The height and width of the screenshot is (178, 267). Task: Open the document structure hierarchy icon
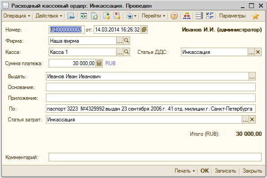tap(186, 16)
